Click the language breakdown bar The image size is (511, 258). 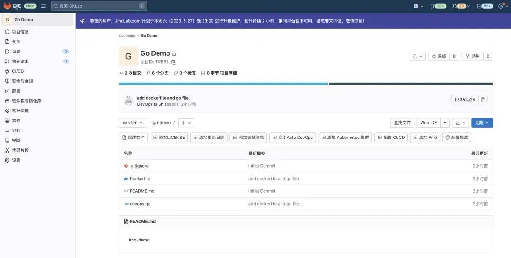306,84
